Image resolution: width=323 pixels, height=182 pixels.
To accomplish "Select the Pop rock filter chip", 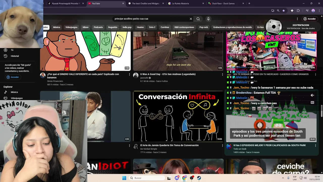I will 204,27.
